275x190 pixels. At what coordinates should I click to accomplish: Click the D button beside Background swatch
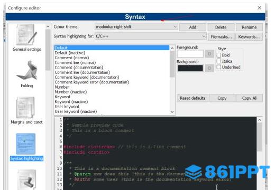pos(209,68)
